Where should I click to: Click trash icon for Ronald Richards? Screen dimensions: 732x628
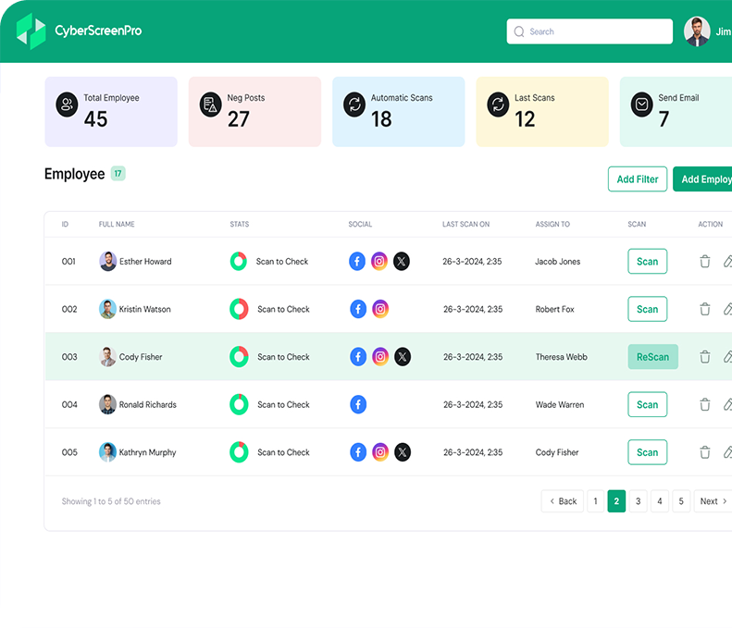click(x=705, y=405)
